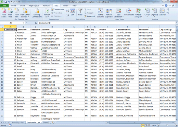Image resolution: width=178 pixels, height=127 pixels.
Task: Click the From Access icon
Action: click(4, 13)
